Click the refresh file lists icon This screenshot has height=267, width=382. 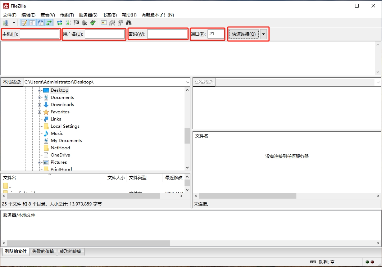click(x=60, y=23)
